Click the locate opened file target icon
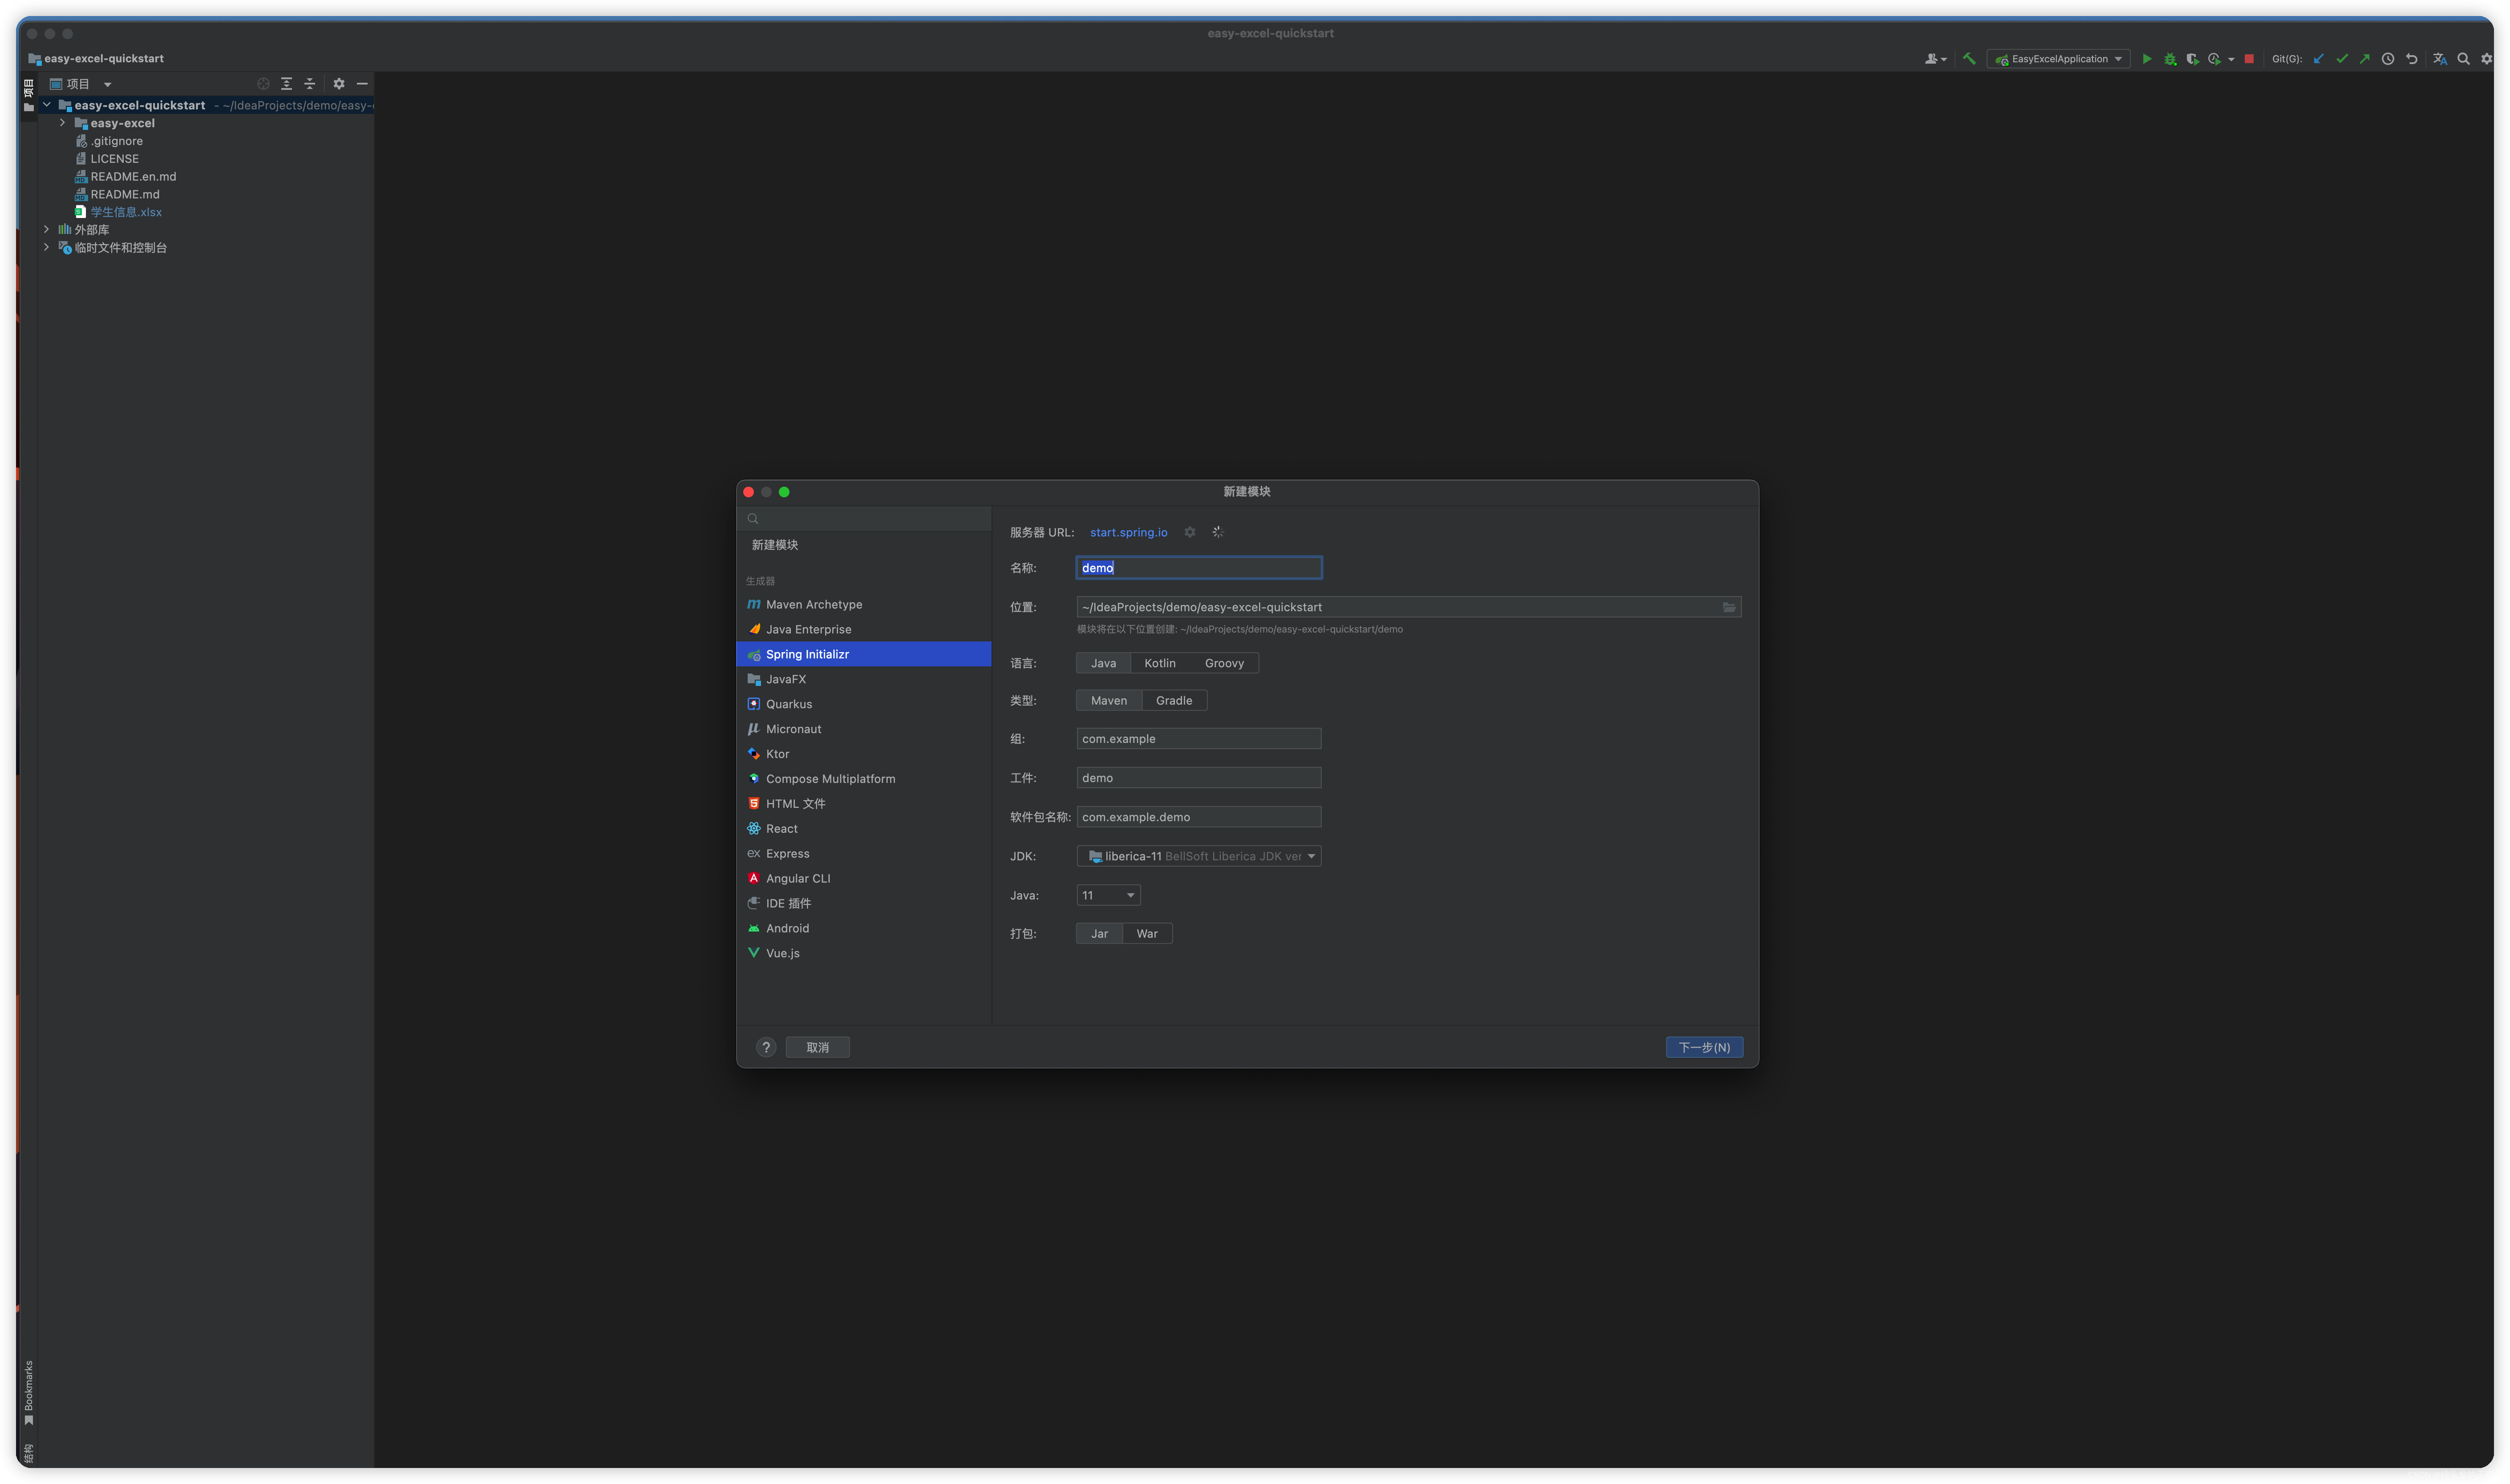2510x1484 pixels. (x=263, y=84)
